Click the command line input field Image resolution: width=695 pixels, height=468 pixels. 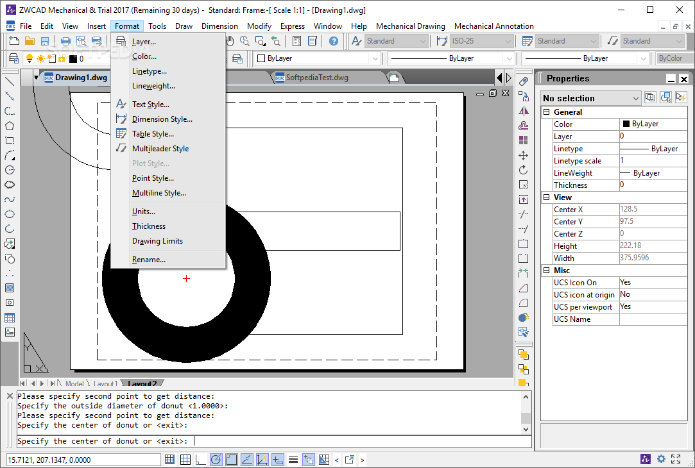(274, 441)
